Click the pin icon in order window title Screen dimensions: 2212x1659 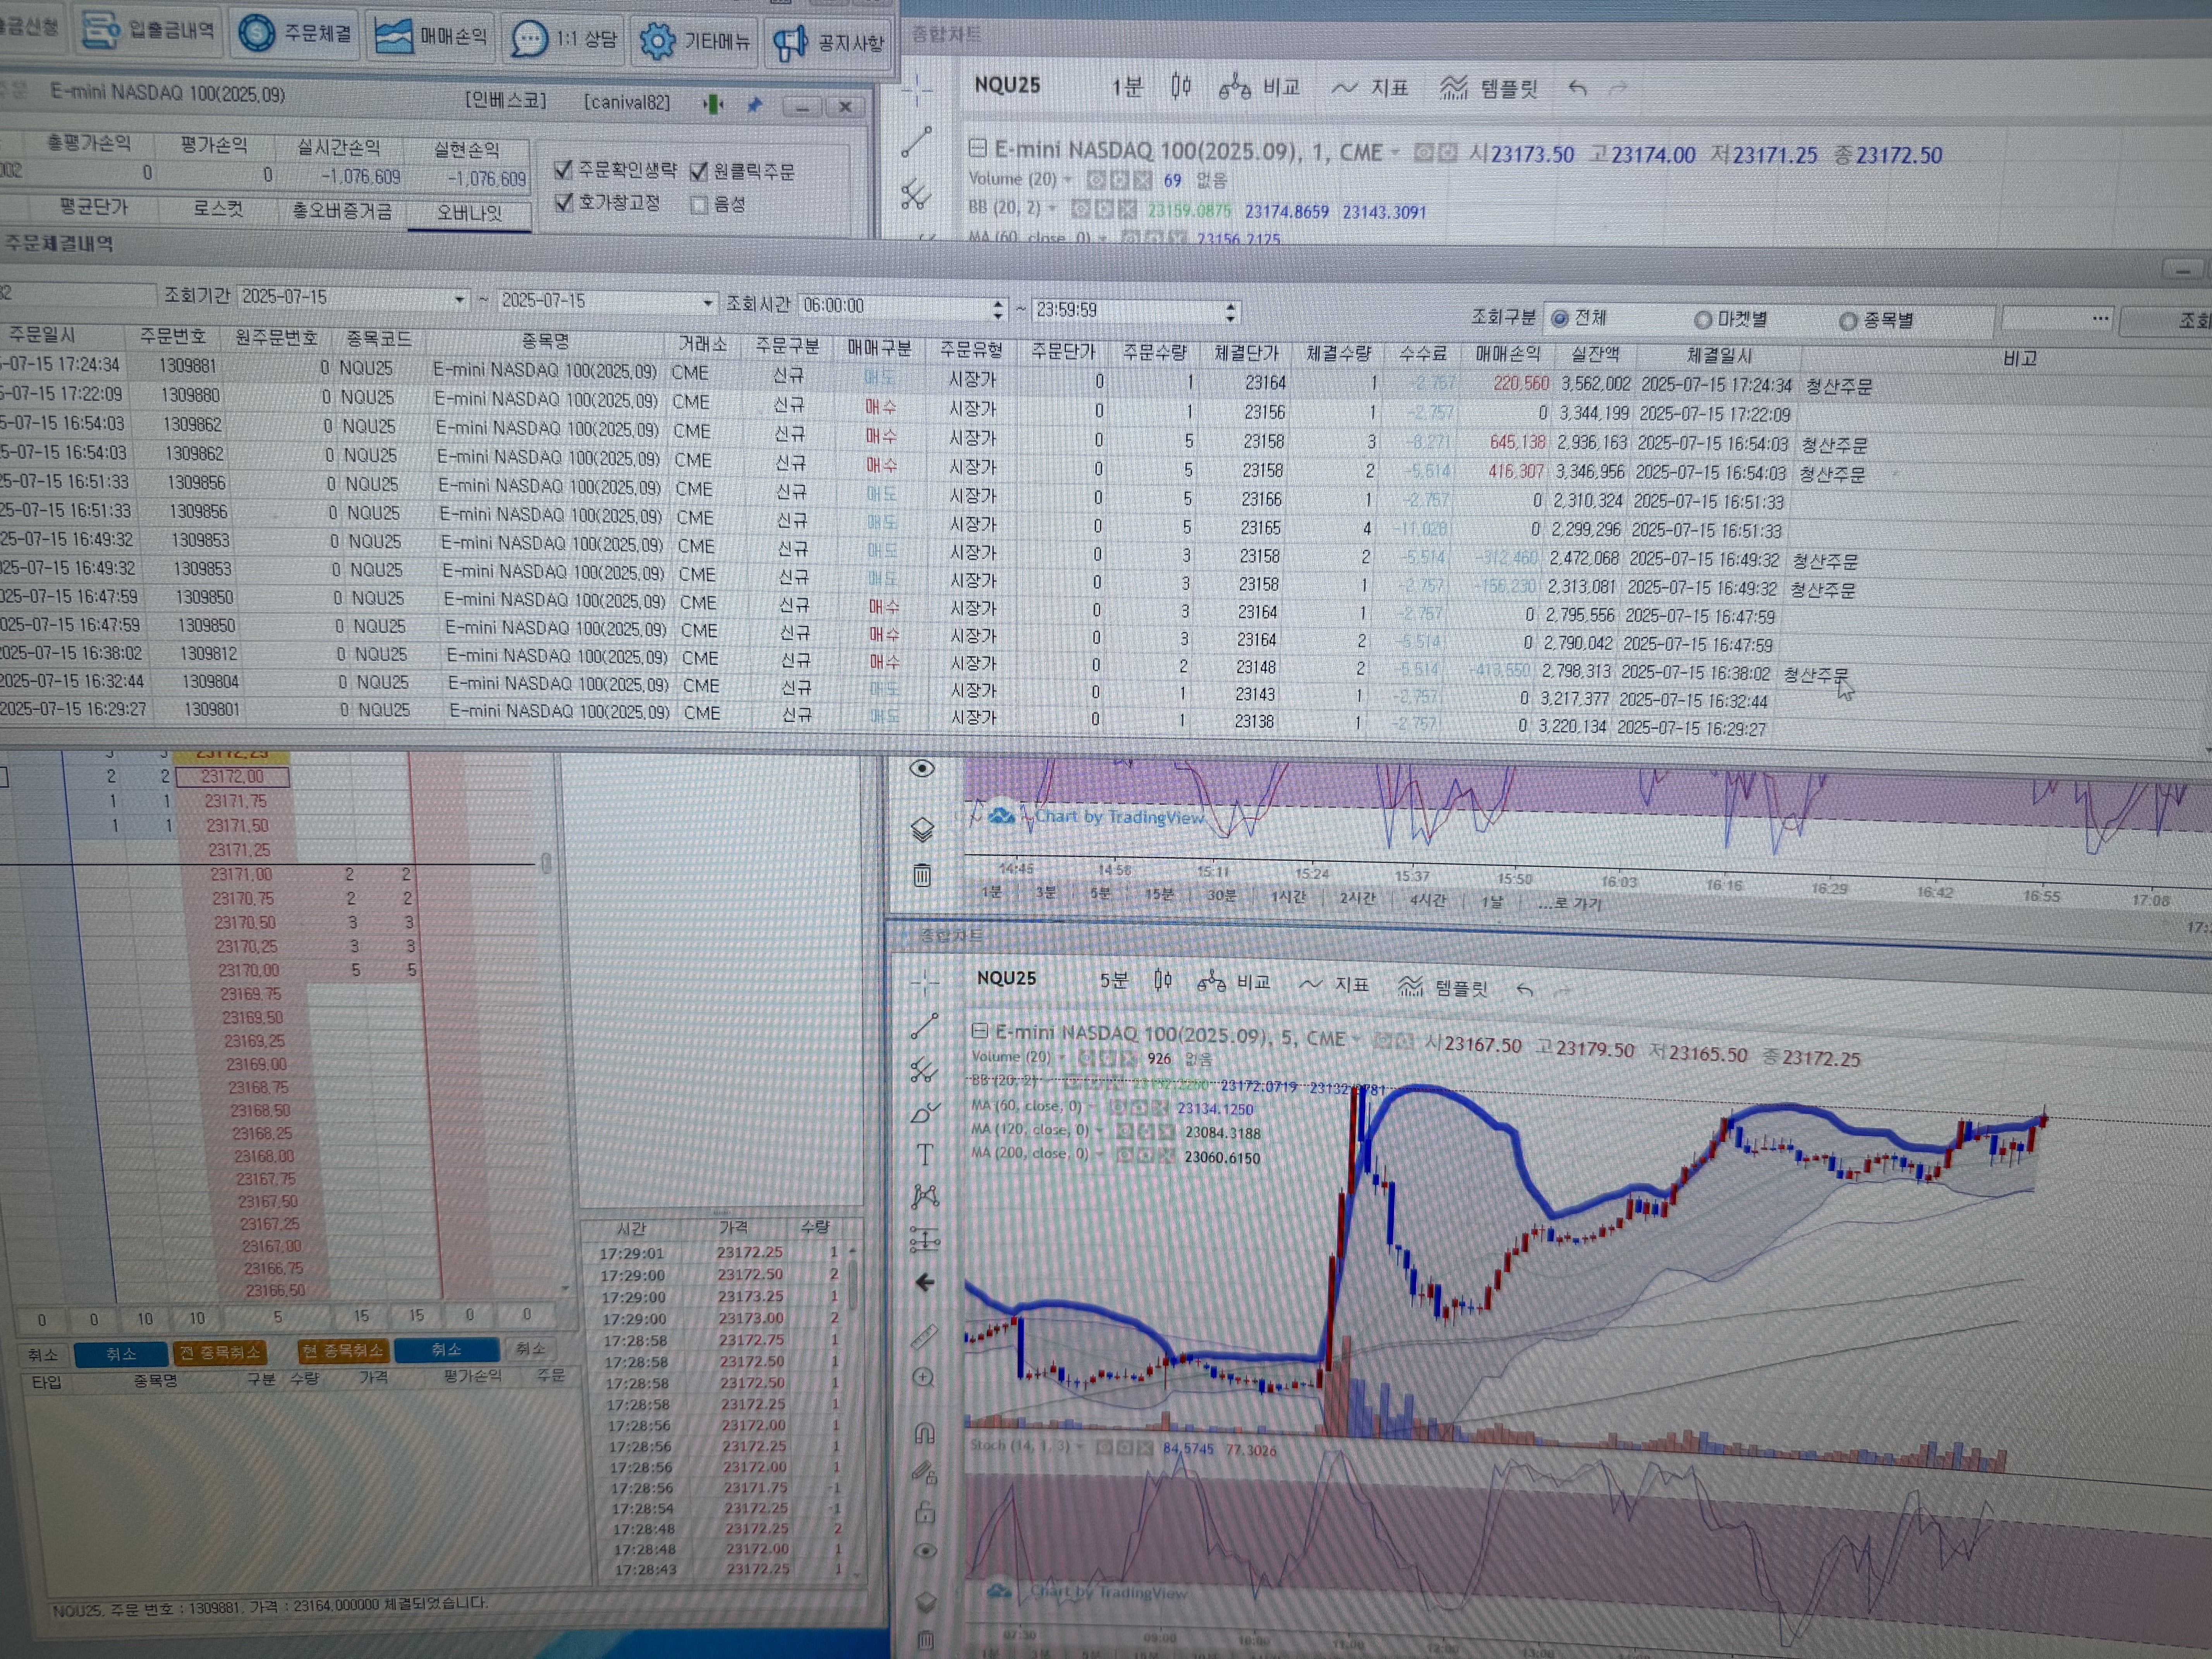755,105
